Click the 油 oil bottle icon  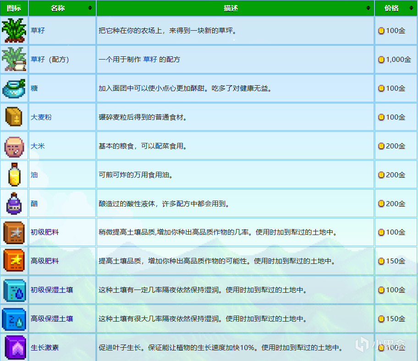pos(14,175)
